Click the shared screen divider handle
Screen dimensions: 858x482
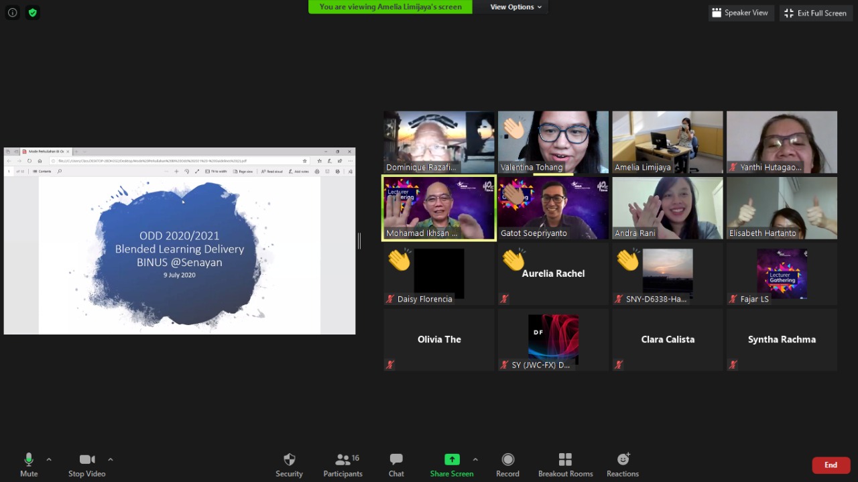coord(359,241)
